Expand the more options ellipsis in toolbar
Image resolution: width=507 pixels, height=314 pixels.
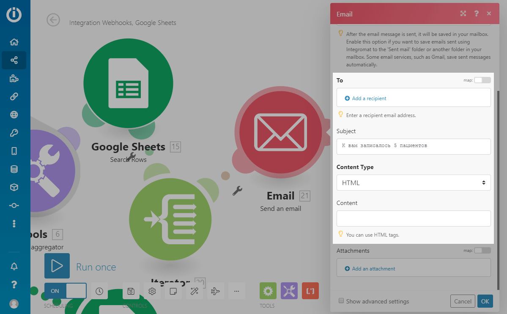(x=236, y=291)
